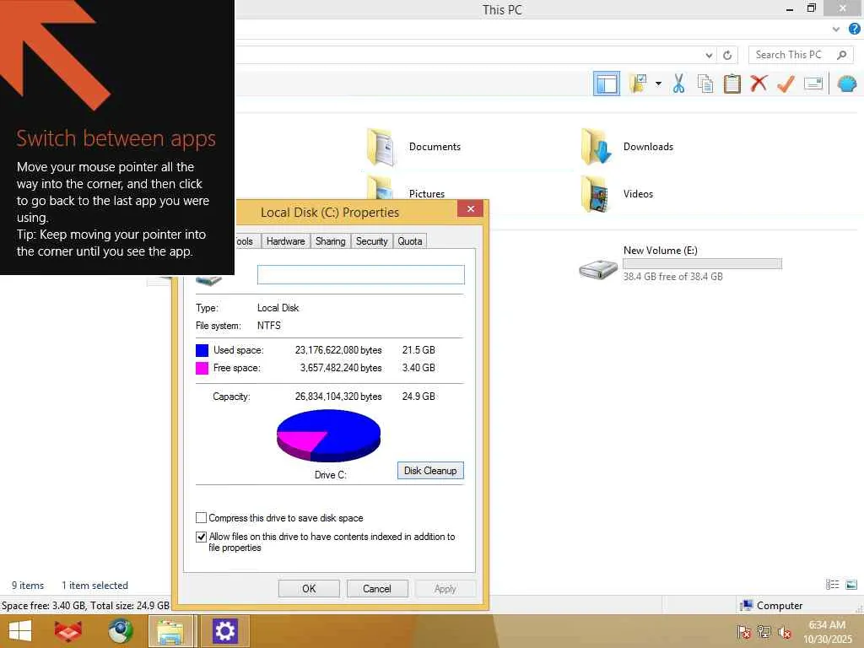Viewport: 864px width, 648px height.
Task: Open the Downloads folder icon
Action: point(597,147)
